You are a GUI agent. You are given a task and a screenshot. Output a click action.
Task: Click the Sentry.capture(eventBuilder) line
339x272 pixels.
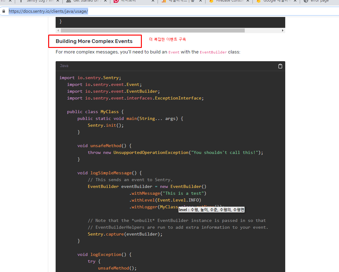(x=125, y=234)
